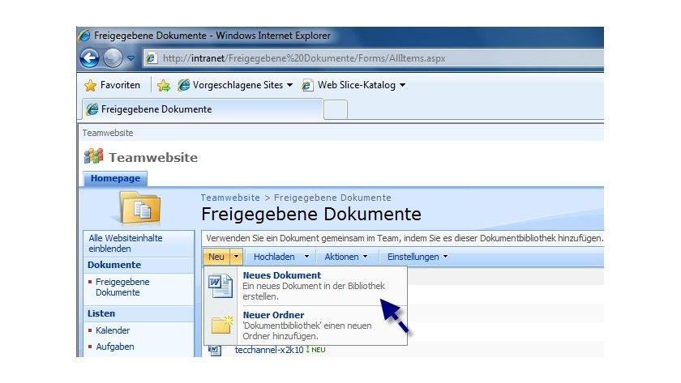The image size is (681, 383).
Task: Open the Kalender list
Action: (113, 330)
